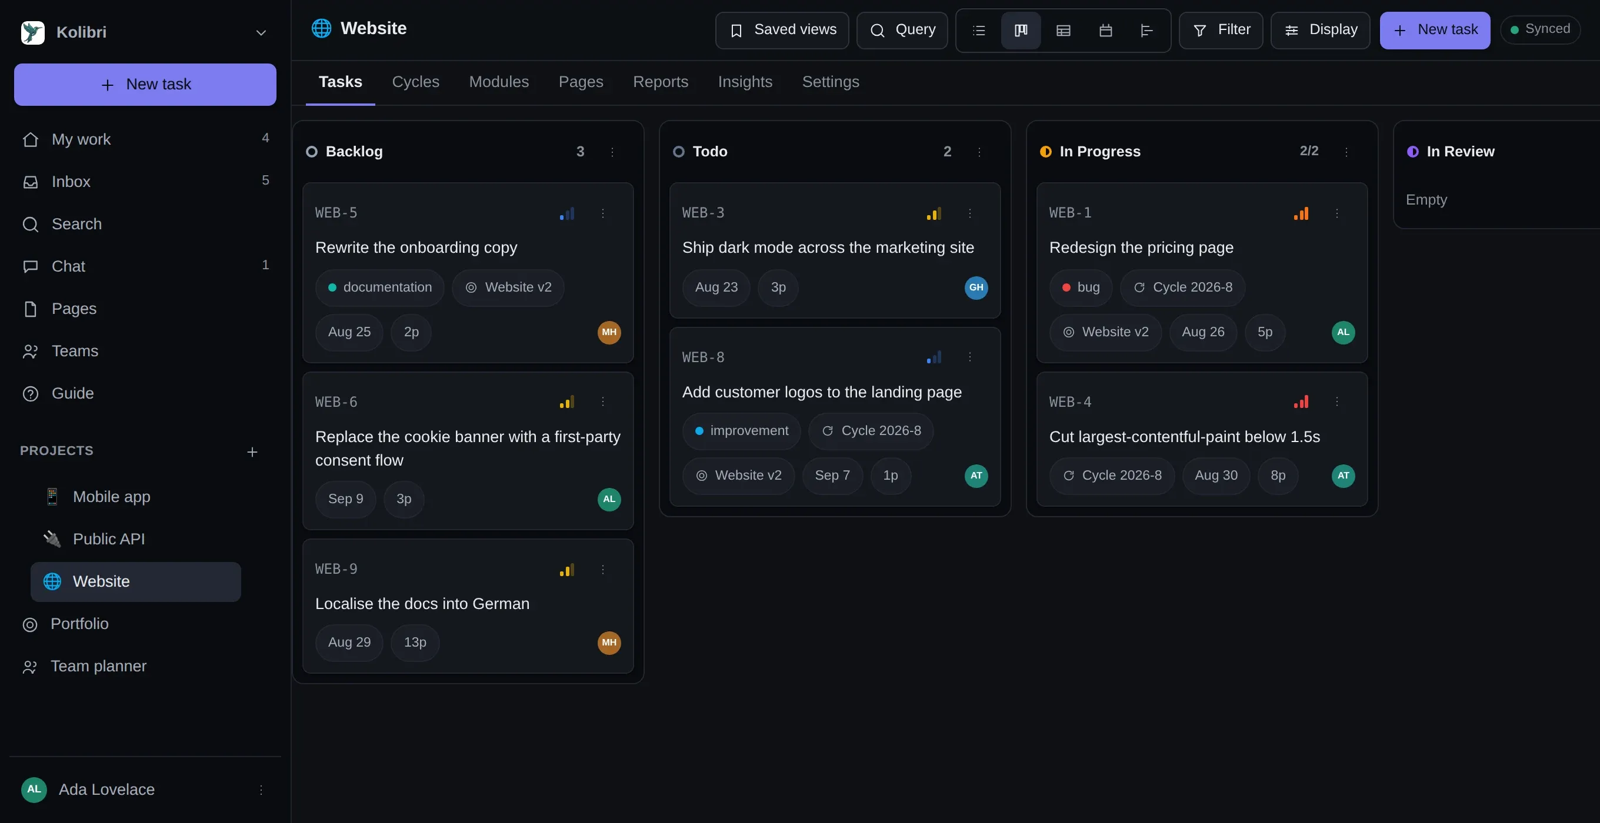Open Team planner
This screenshot has height=823, width=1600.
click(x=145, y=666)
